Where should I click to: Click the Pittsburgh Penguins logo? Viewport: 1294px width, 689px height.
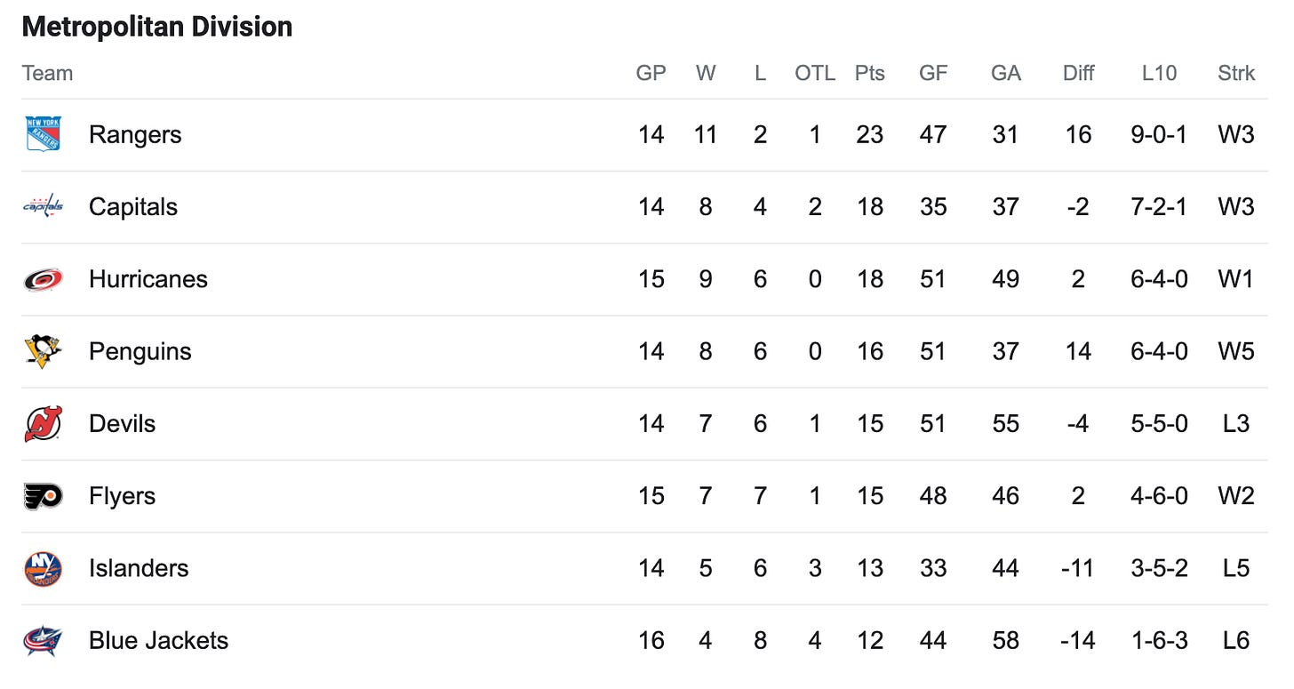[43, 351]
